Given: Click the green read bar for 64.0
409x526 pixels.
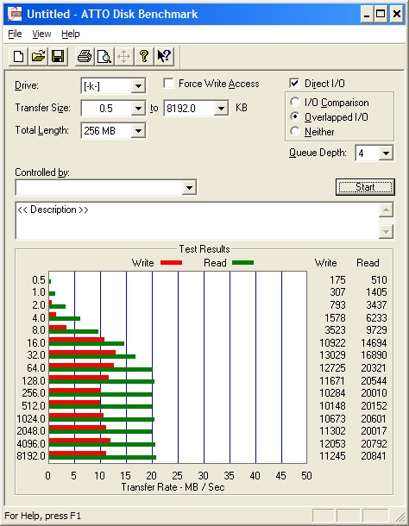Looking at the screenshot, I should (x=101, y=369).
